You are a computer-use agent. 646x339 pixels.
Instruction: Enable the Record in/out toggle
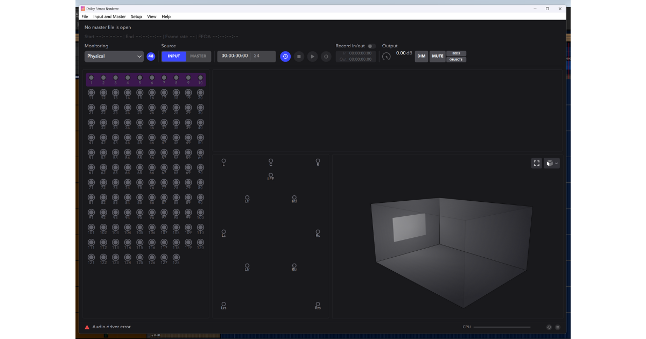tap(370, 46)
